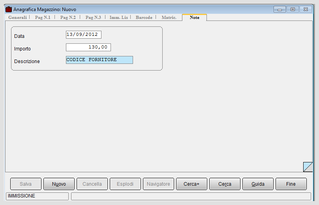This screenshot has height=205, width=319.
Task: Open the Pag N.2 tab
Action: point(68,17)
